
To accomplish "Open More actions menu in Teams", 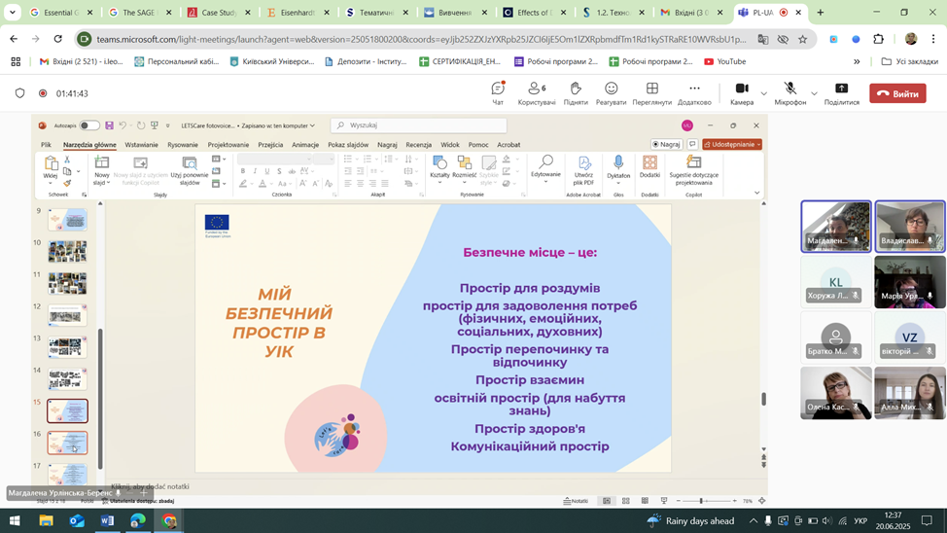I will tap(694, 92).
